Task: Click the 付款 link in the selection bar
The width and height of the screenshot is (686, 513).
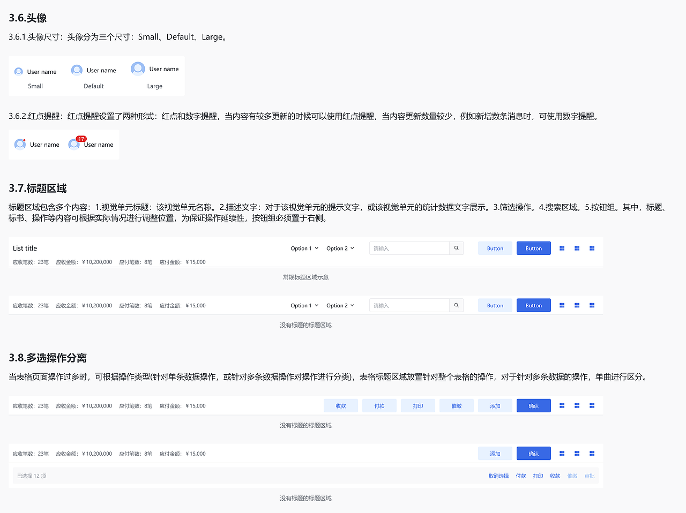Action: click(520, 476)
